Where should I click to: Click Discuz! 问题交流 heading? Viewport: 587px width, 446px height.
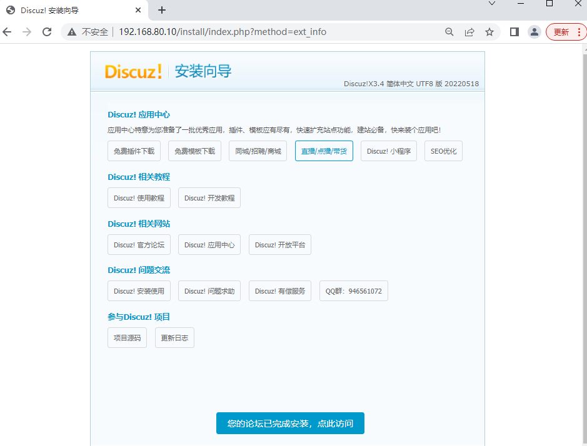(x=139, y=270)
